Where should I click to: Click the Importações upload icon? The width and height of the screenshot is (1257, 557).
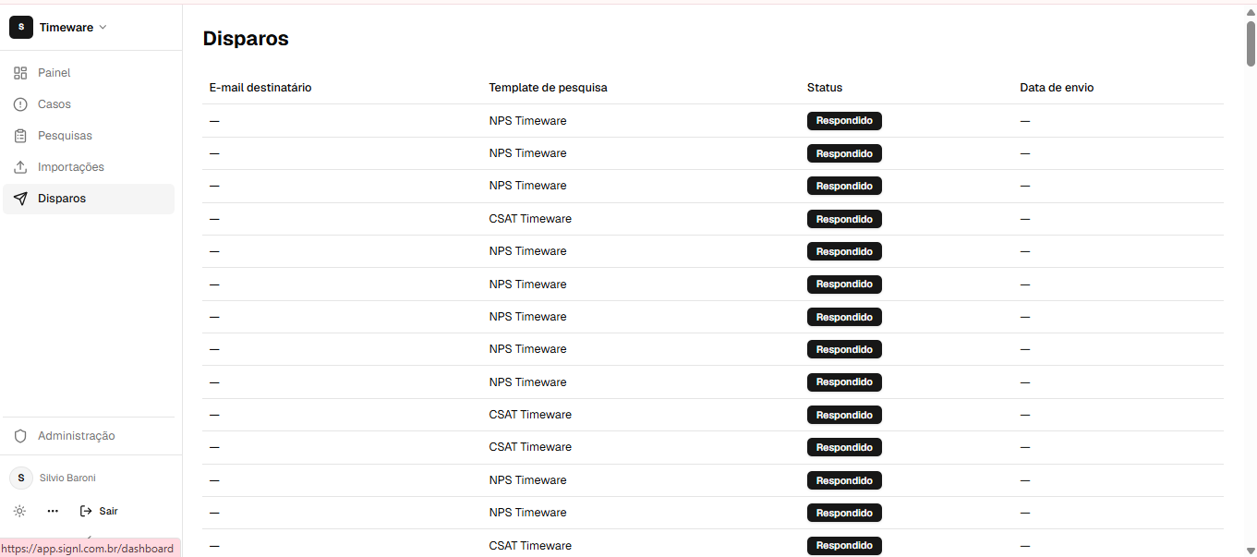pos(20,167)
